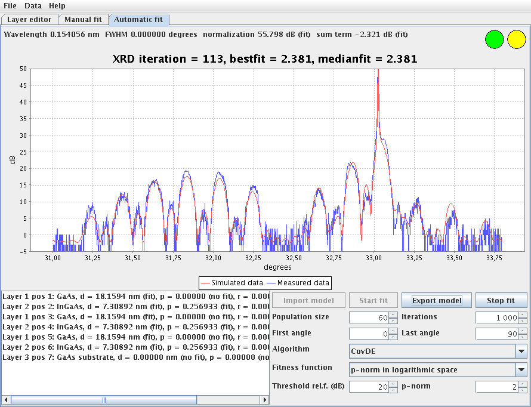This screenshot has width=531, height=407.
Task: Open the Data menu
Action: (33, 5)
